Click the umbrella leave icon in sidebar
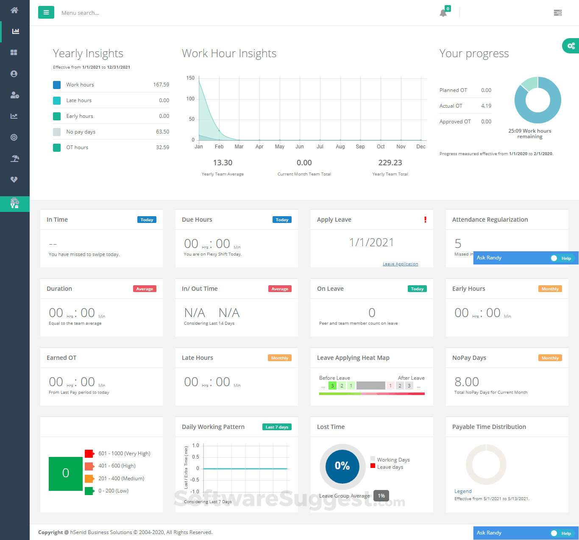The height and width of the screenshot is (540, 579). [x=14, y=158]
